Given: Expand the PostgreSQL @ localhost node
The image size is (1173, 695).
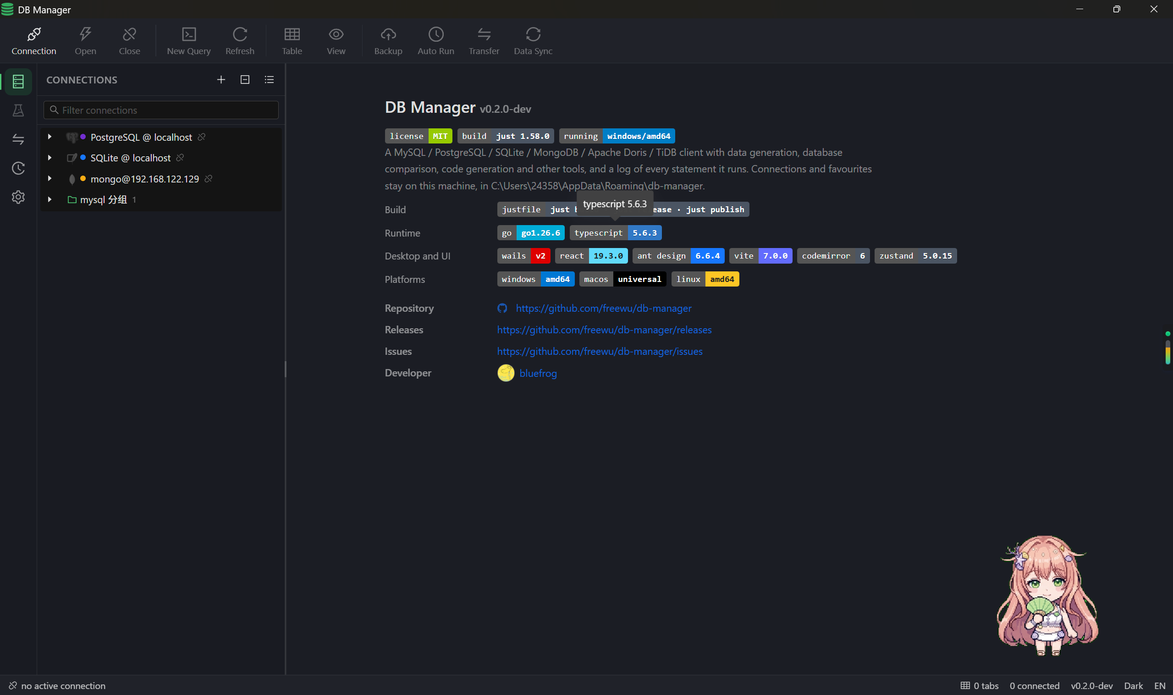Looking at the screenshot, I should point(50,137).
